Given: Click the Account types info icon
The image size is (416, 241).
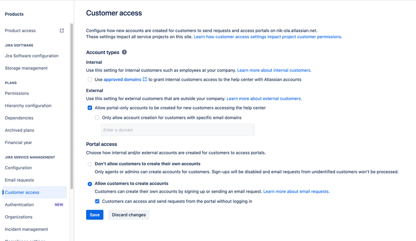Looking at the screenshot, I should [x=124, y=52].
